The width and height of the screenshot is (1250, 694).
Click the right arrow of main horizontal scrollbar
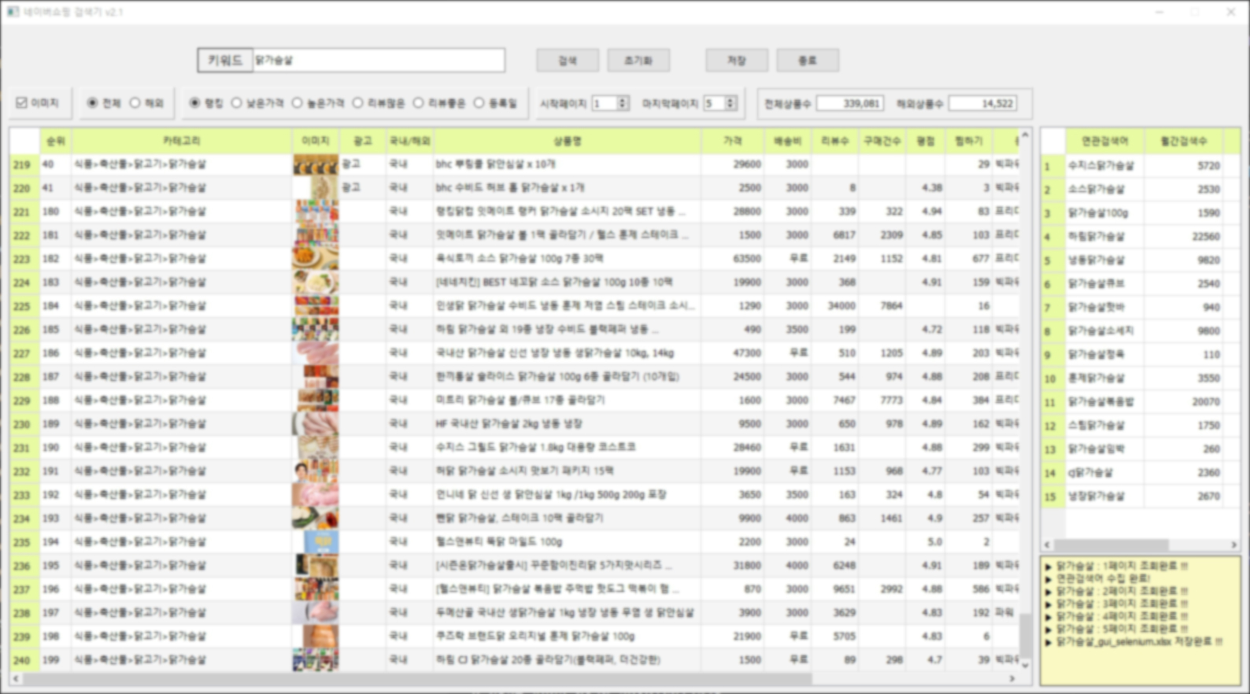[x=1012, y=678]
